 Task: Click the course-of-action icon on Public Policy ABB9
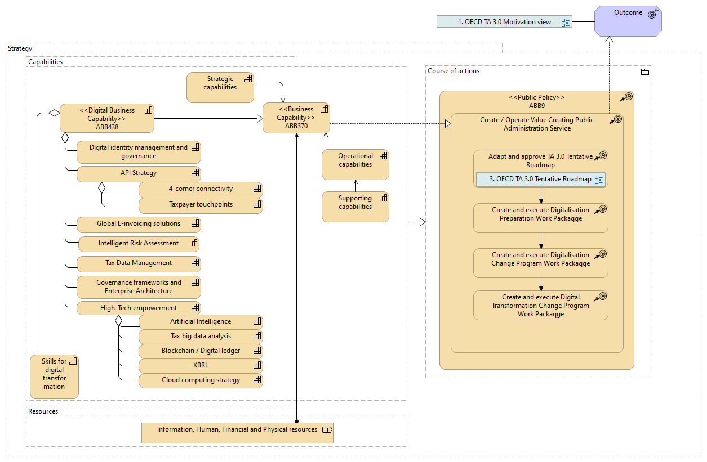627,97
